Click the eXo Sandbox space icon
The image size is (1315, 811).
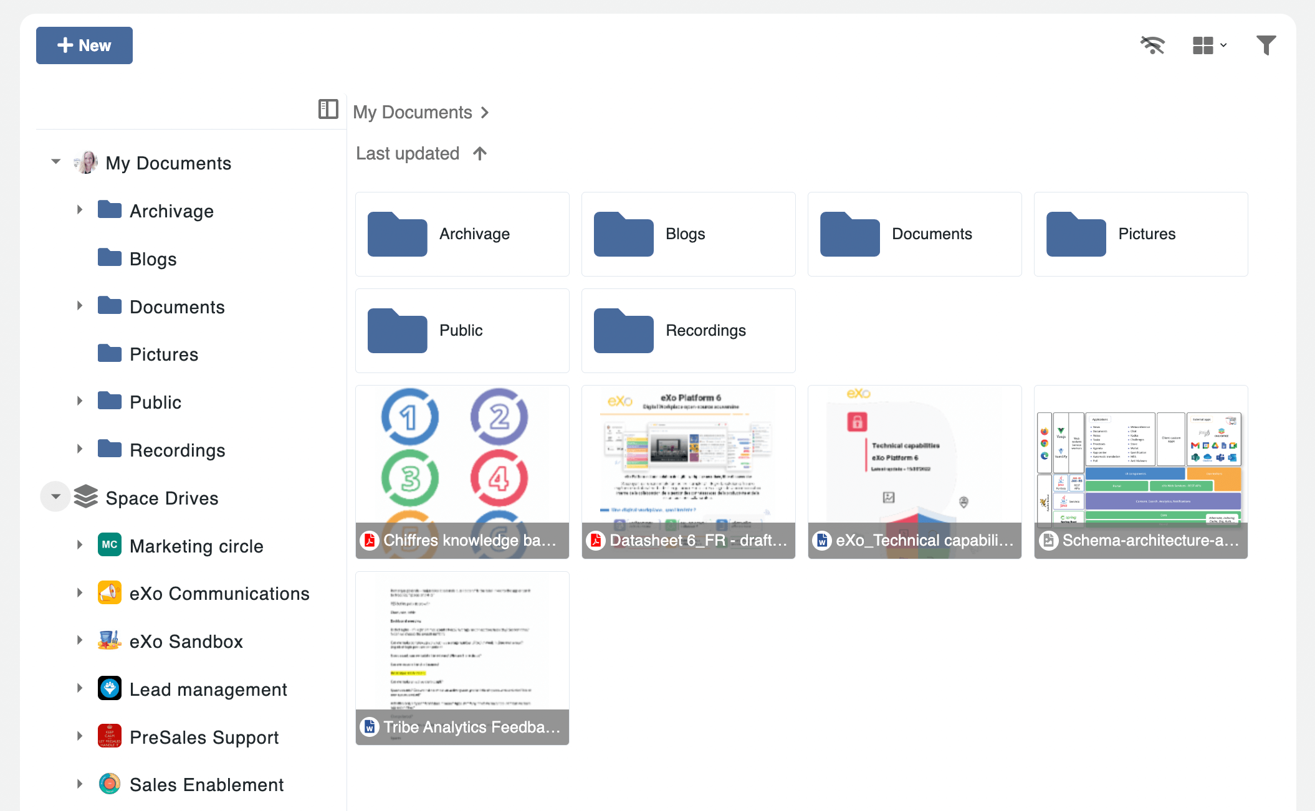110,640
